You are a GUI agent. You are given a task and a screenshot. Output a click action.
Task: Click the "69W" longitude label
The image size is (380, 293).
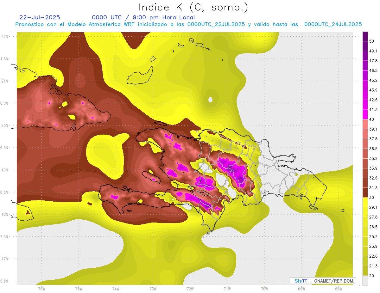click(x=301, y=289)
